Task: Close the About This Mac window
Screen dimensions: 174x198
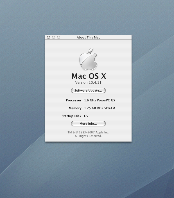Action: (x=48, y=37)
